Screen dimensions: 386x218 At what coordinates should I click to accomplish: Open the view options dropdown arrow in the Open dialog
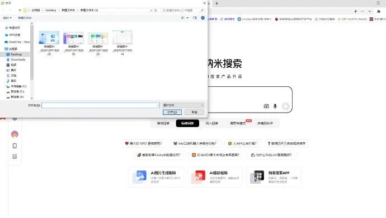187,18
